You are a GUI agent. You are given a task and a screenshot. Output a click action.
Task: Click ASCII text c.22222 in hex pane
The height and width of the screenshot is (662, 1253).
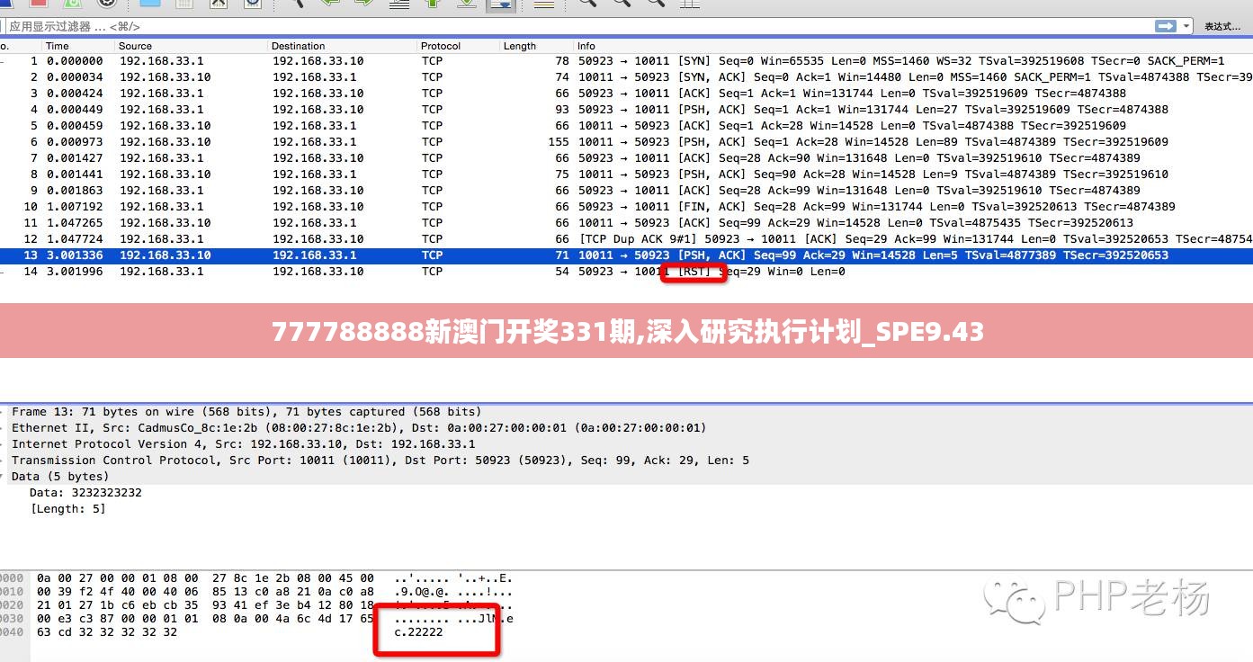[418, 632]
